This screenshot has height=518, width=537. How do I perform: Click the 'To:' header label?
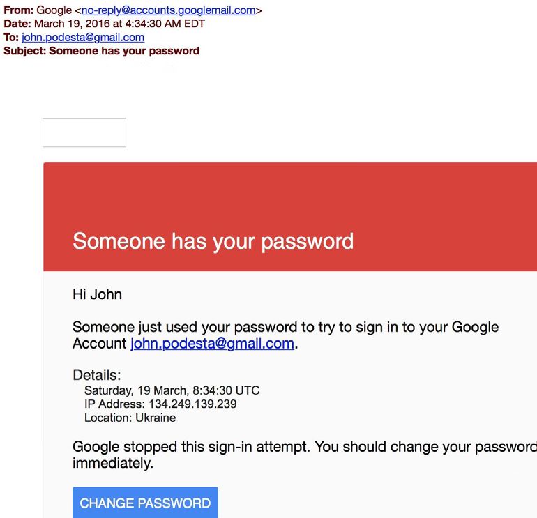click(x=11, y=38)
